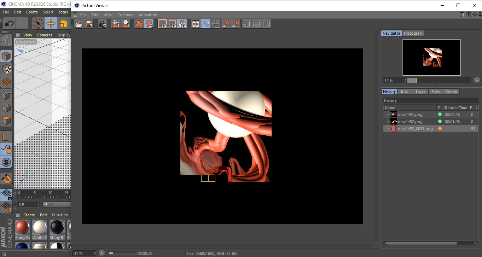Screen dimensions: 482x257
Task: Click the Open image folder icon
Action: click(x=79, y=24)
